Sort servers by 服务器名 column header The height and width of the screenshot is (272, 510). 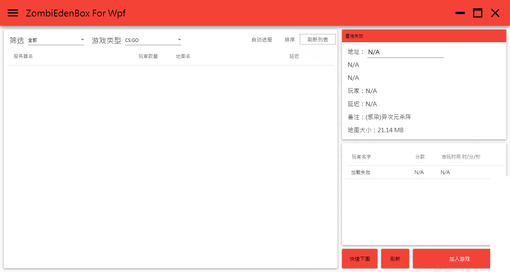[x=23, y=56]
